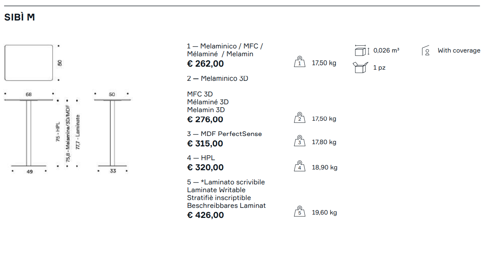Select the € 262,00 Melaminico price

pos(205,64)
